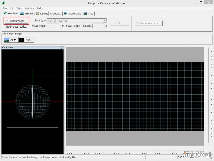The width and height of the screenshot is (214, 161).
Task: Click the Assistant tab wizard icon
Action: [5, 13]
